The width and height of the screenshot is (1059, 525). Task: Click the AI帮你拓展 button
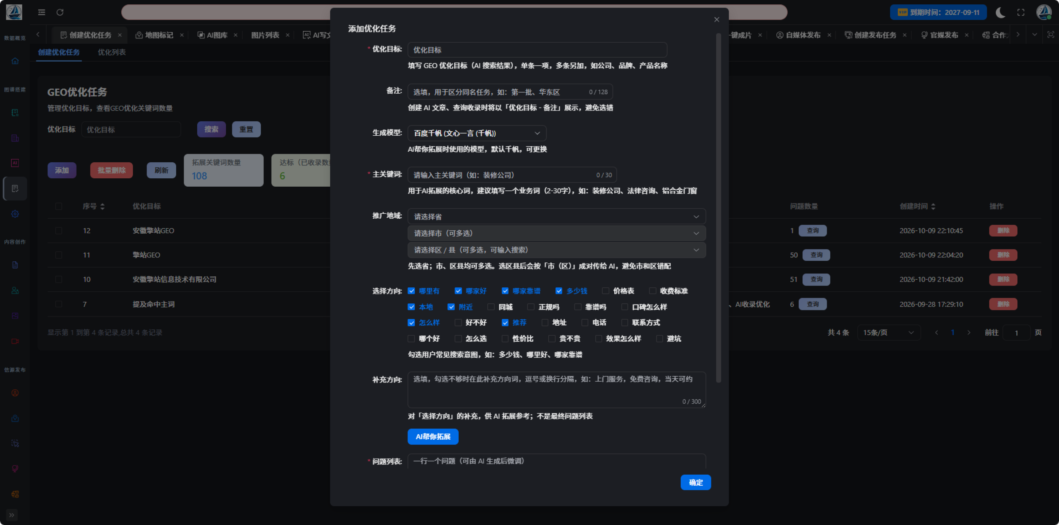(x=433, y=436)
